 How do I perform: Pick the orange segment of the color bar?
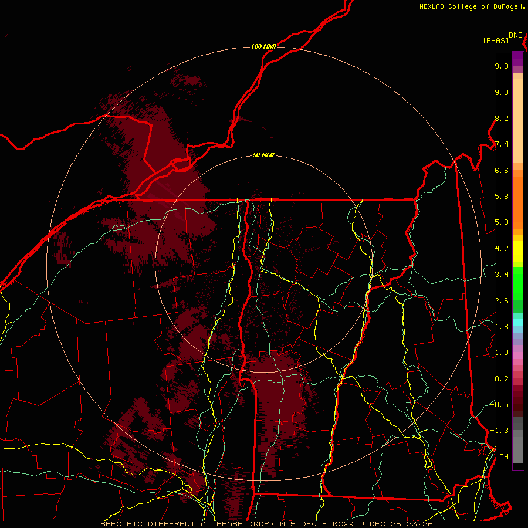tap(518, 202)
